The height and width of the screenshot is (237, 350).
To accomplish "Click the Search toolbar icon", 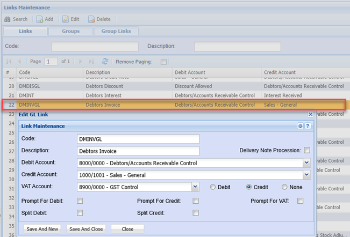I will tap(8, 19).
